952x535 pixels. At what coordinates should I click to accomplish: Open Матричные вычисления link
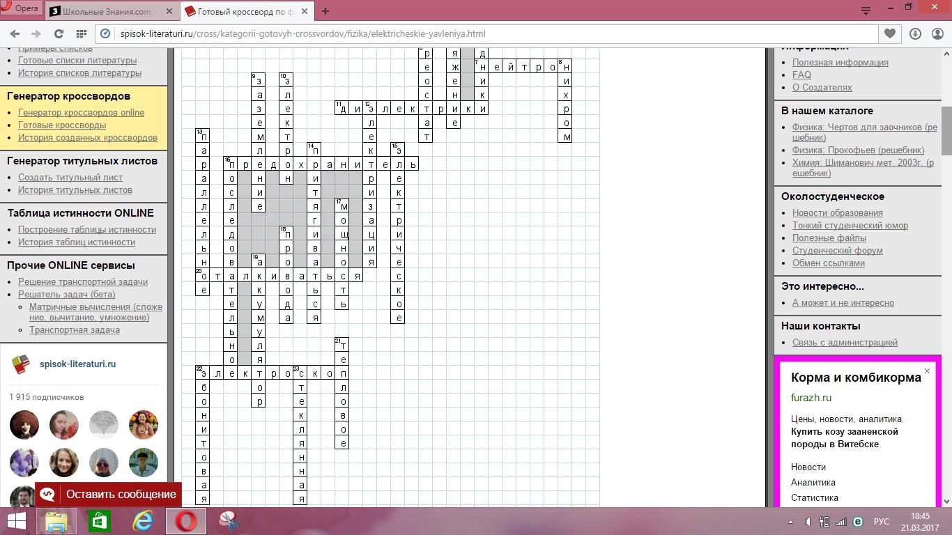(x=95, y=312)
